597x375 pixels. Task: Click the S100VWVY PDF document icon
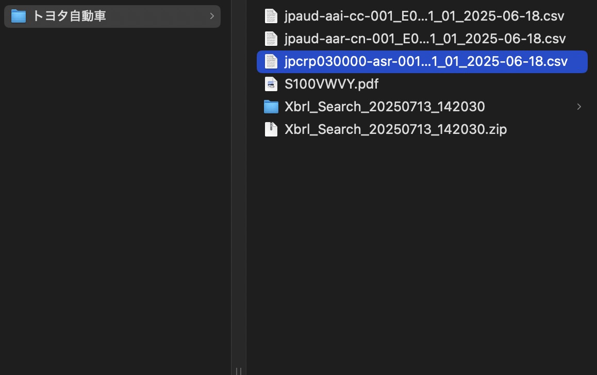(271, 84)
